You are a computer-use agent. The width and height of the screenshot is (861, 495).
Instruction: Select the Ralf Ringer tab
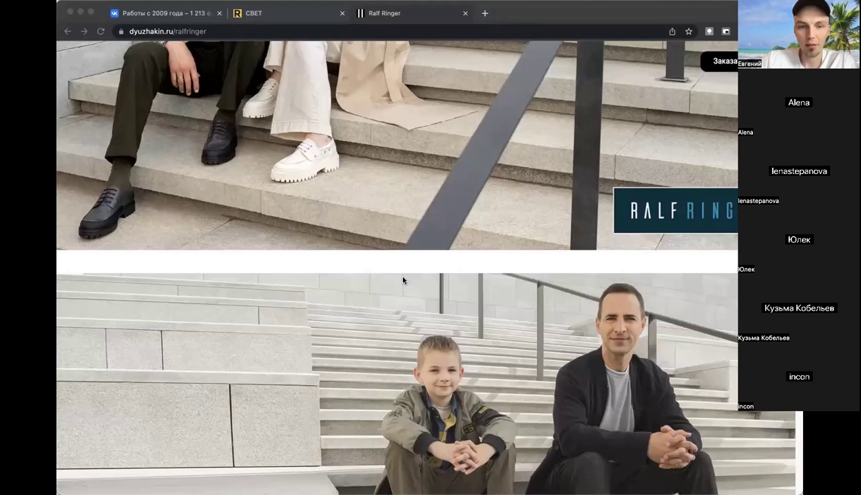pyautogui.click(x=412, y=13)
